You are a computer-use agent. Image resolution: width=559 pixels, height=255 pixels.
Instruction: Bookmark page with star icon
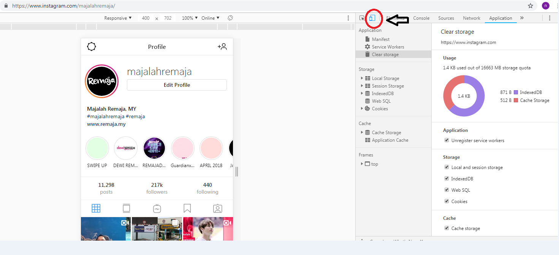pyautogui.click(x=530, y=6)
